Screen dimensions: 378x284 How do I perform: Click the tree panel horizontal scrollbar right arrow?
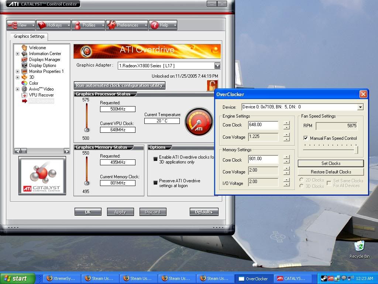click(x=67, y=151)
